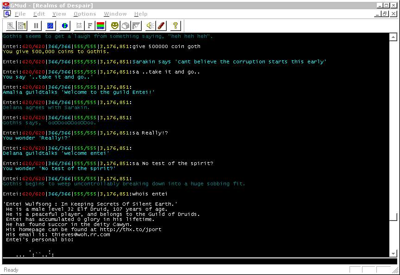Click the gray corner-shape toolbar icon

pos(136,25)
